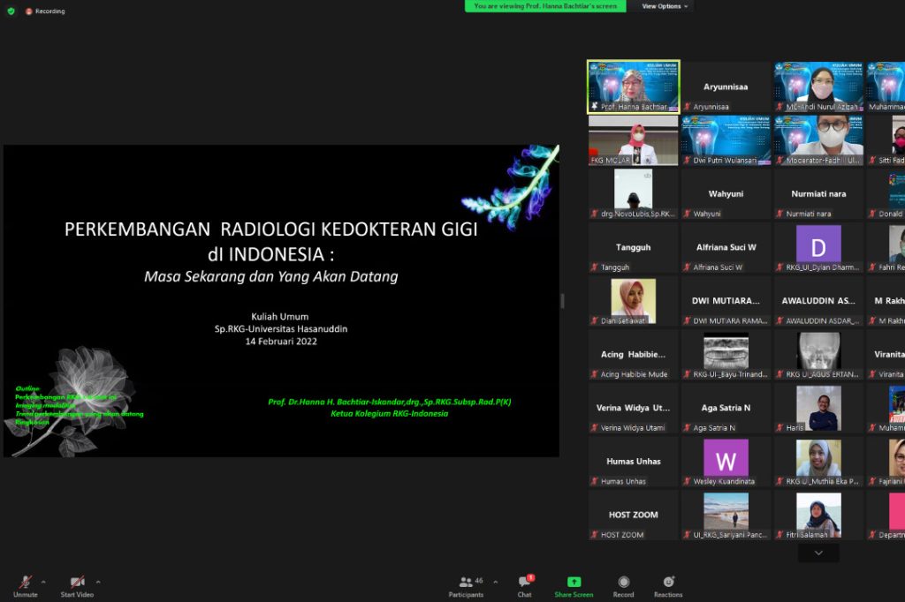Click the scrollbar beside the shared presentation
The image size is (905, 602).
pyautogui.click(x=563, y=301)
